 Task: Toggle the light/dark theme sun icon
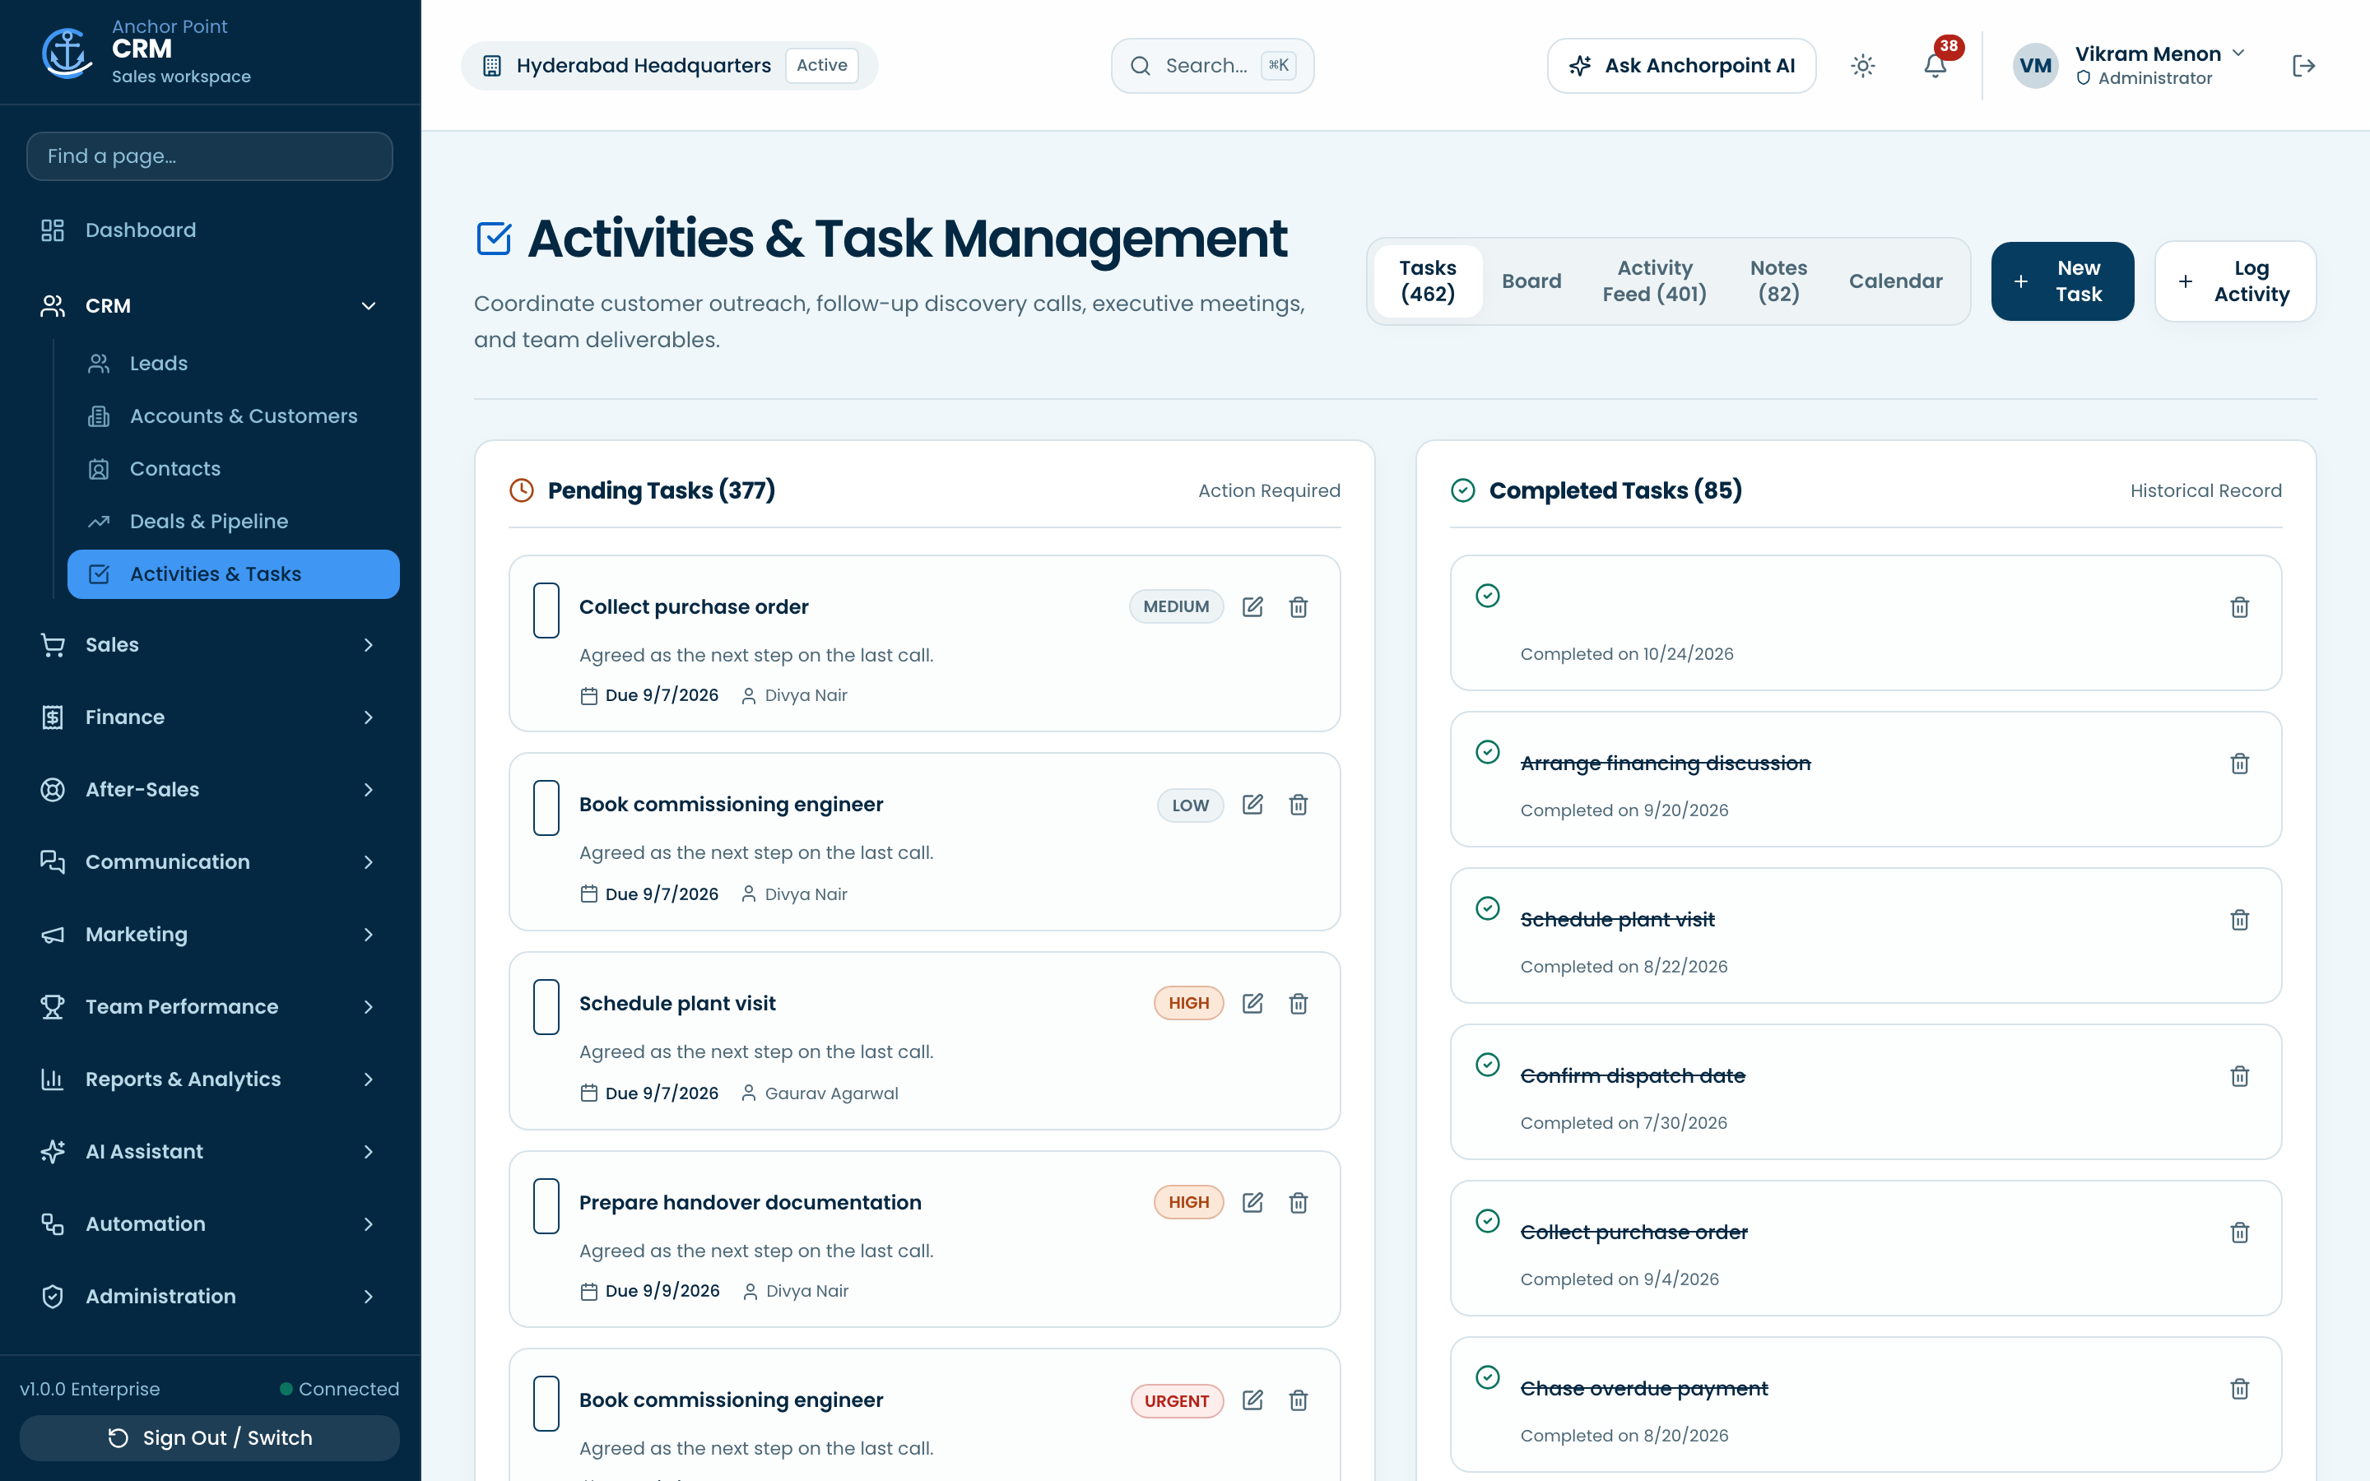1863,66
